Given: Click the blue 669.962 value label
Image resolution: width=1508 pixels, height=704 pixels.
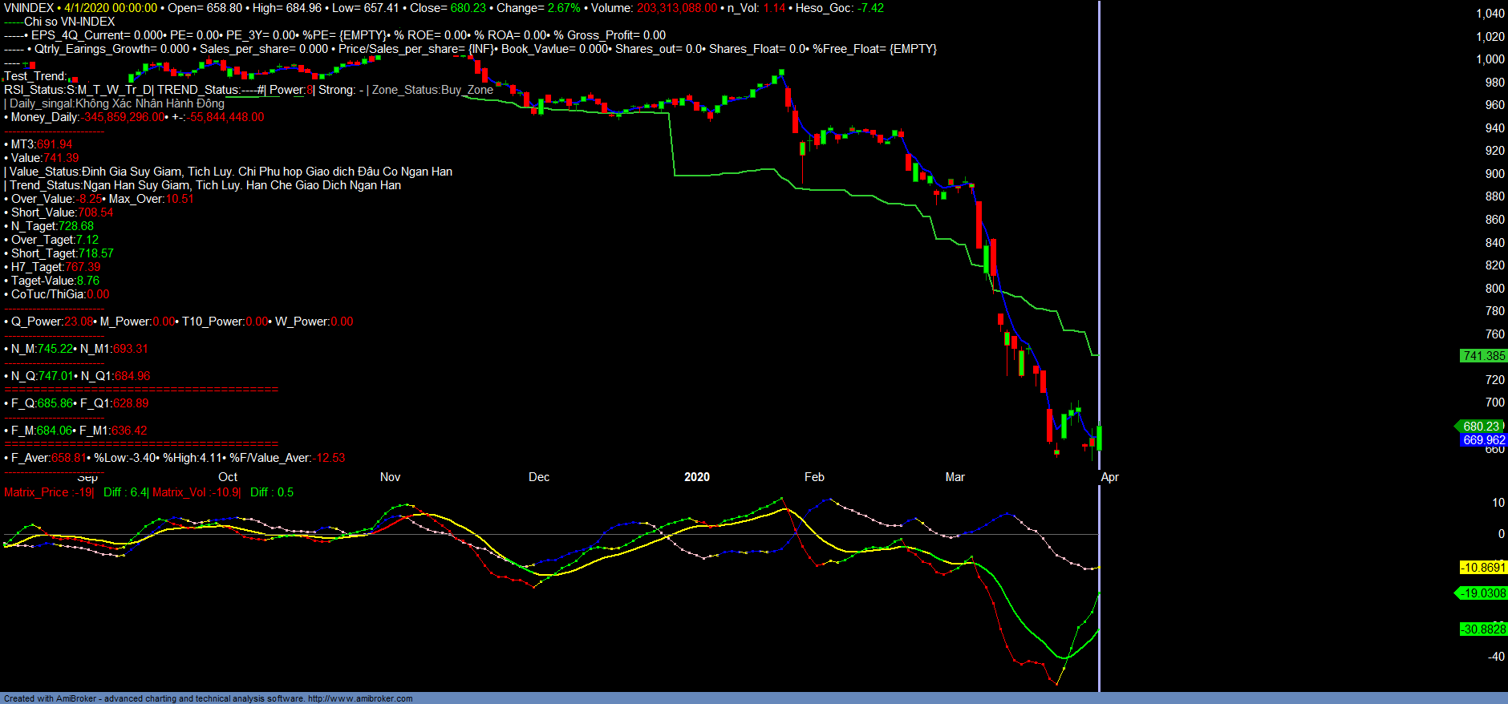Looking at the screenshot, I should [1483, 440].
